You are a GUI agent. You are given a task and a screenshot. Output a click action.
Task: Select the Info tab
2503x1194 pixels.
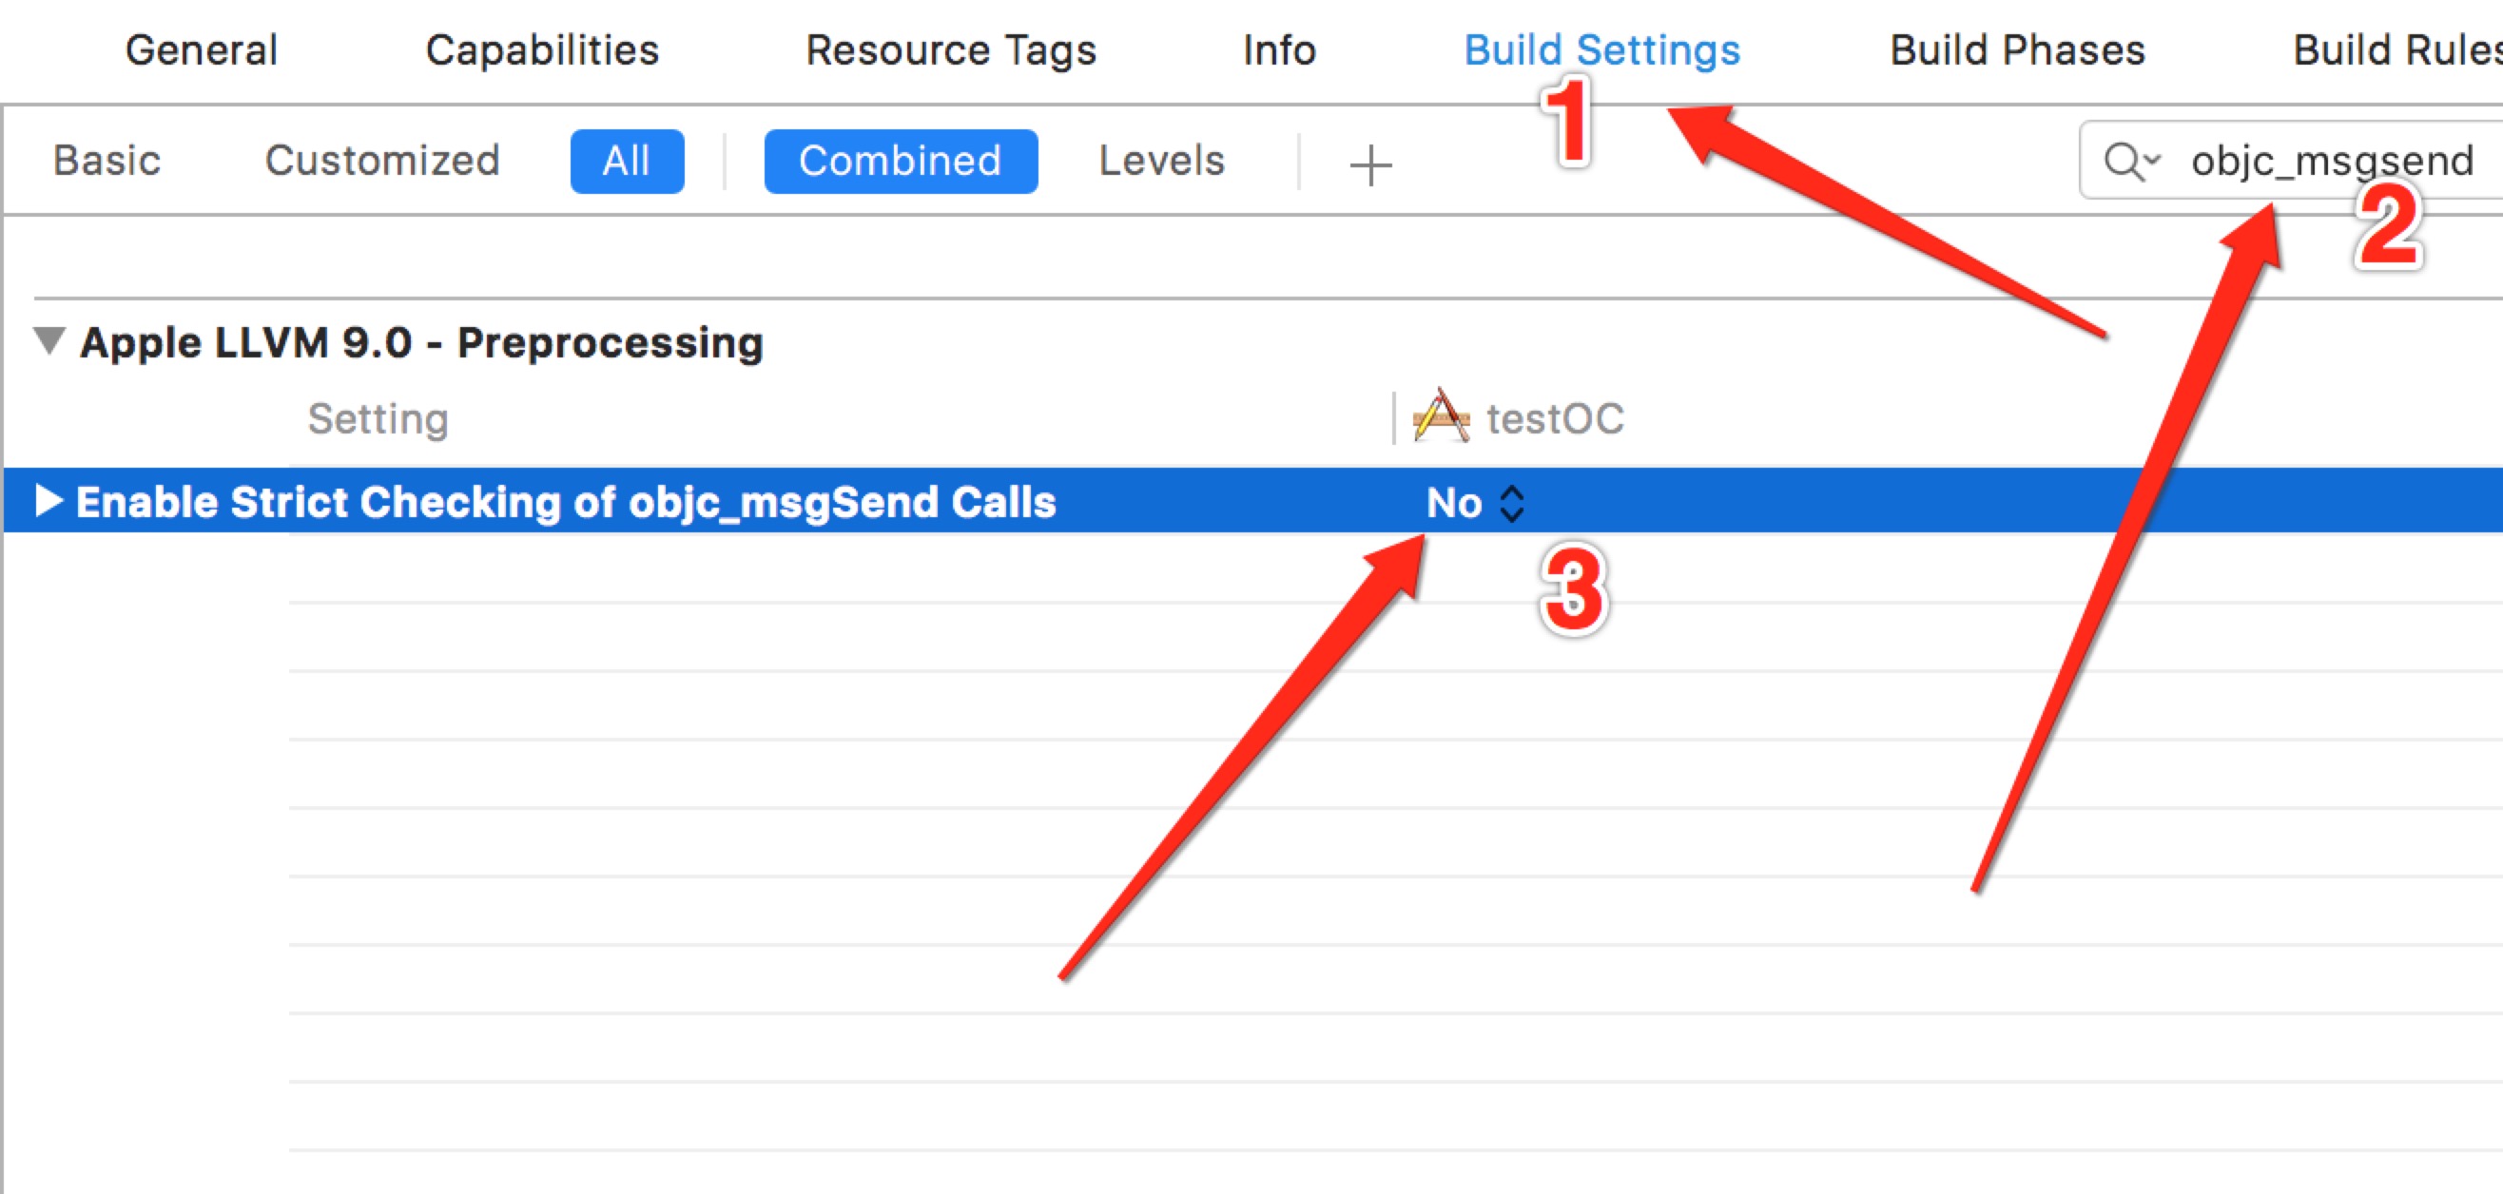pos(1279,50)
